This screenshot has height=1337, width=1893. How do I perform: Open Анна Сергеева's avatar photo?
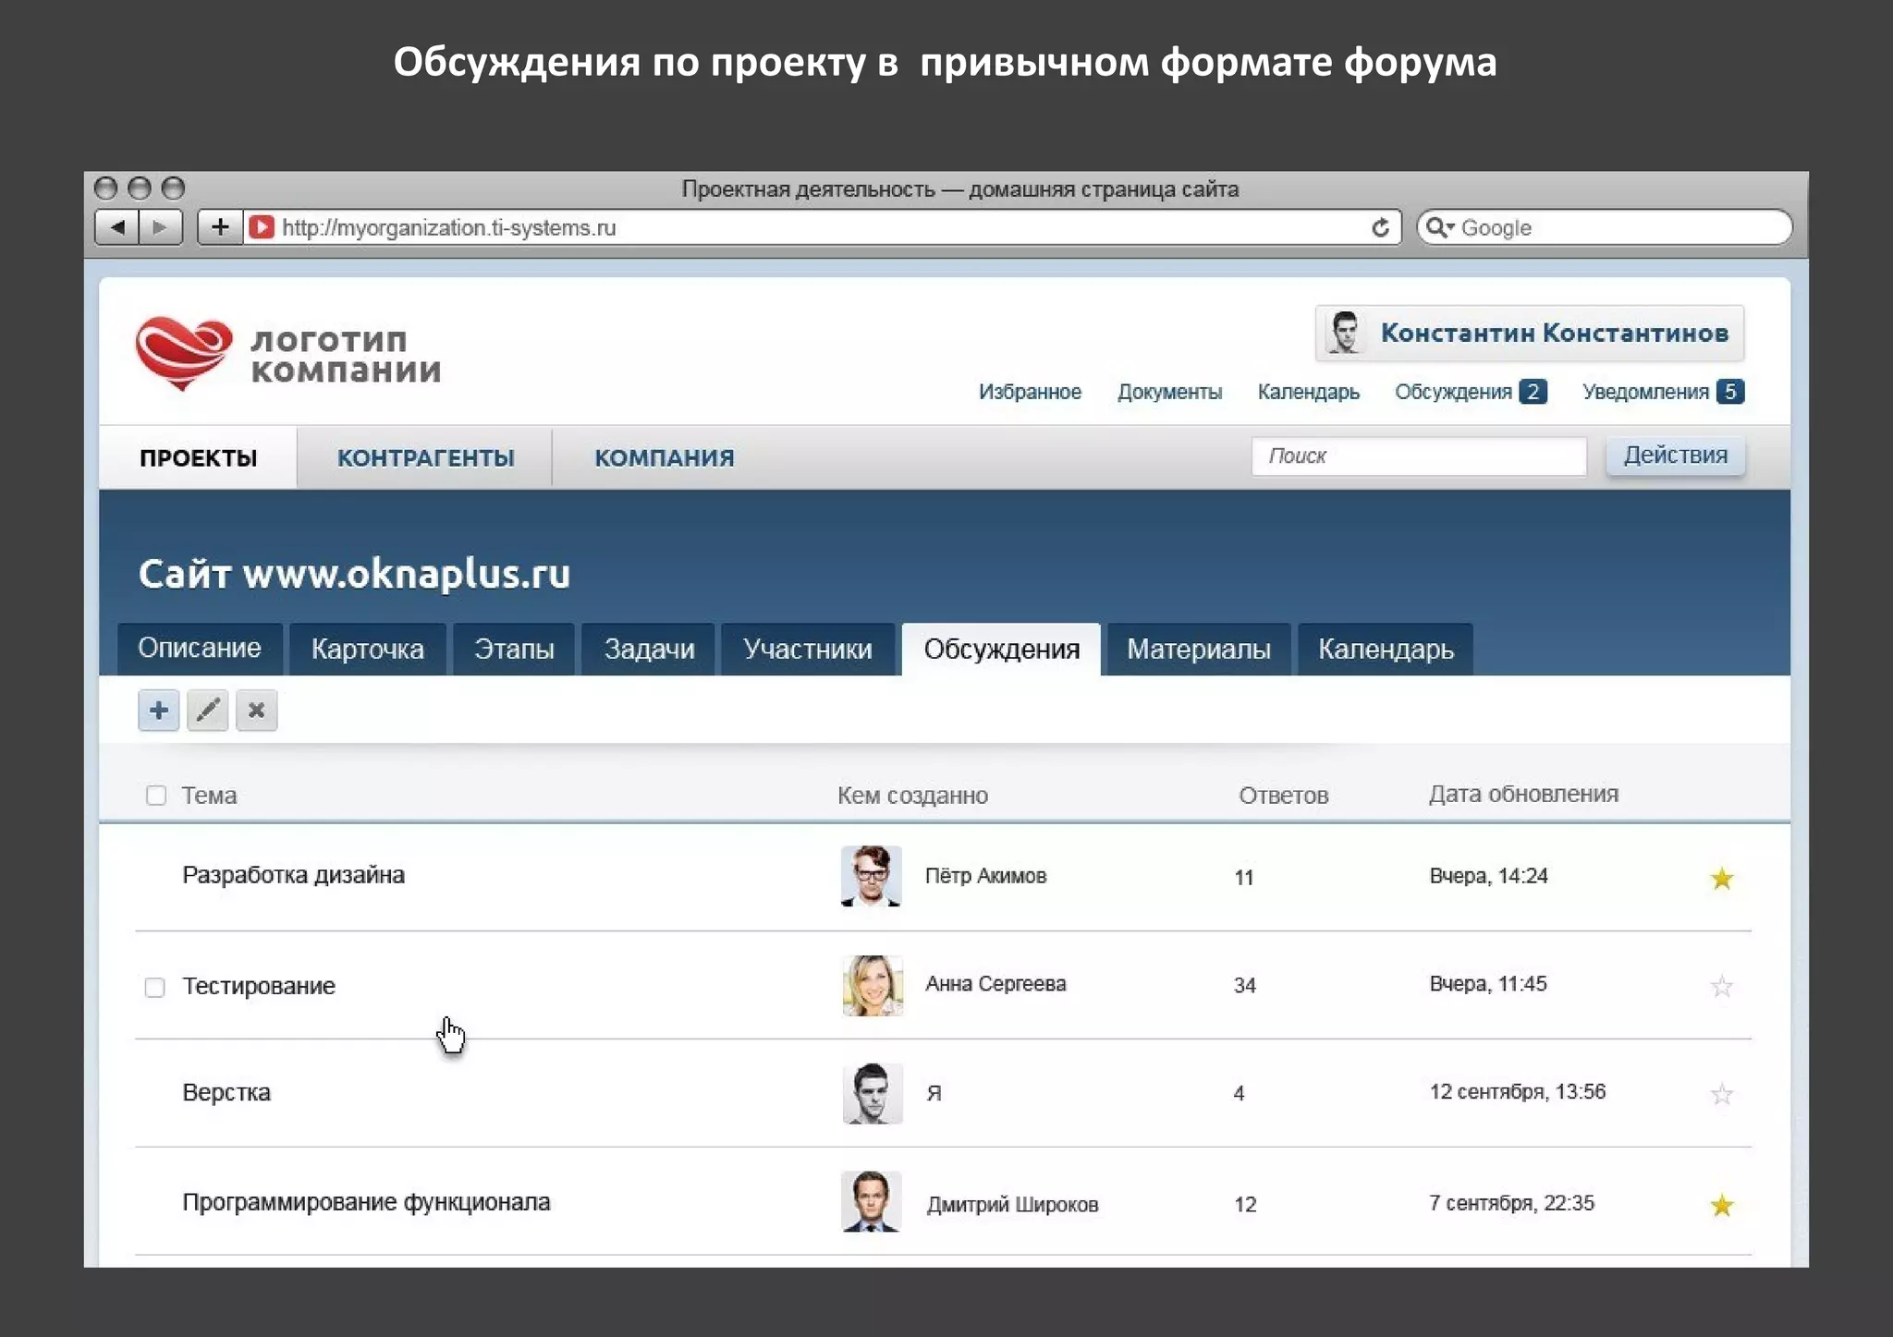point(872,985)
